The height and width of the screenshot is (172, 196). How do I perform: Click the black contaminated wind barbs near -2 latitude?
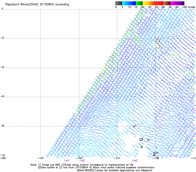point(158,42)
